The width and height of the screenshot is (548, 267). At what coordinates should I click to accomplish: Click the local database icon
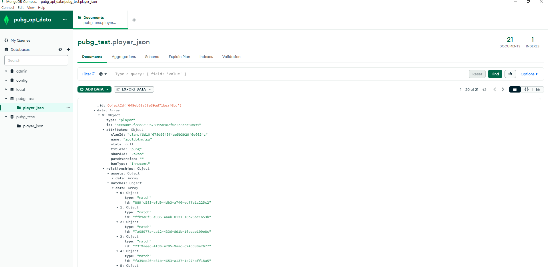[12, 89]
